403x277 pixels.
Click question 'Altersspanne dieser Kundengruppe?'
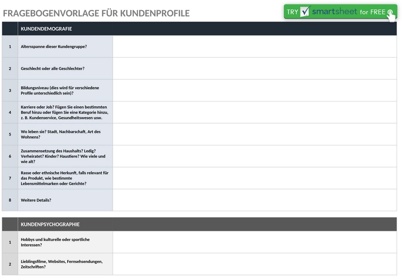click(65, 47)
